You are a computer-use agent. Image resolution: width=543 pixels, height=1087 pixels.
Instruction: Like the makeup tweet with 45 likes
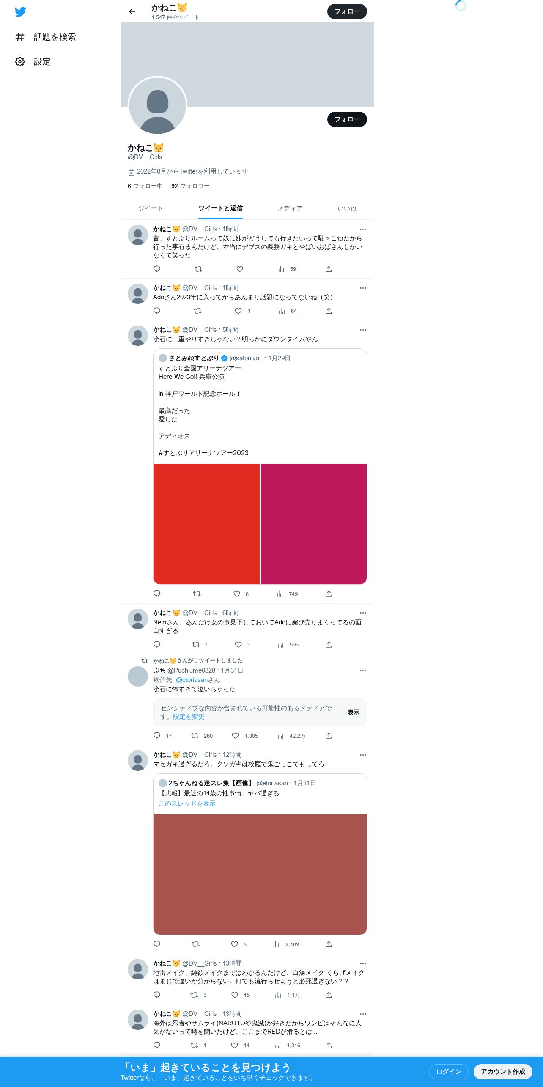235,995
